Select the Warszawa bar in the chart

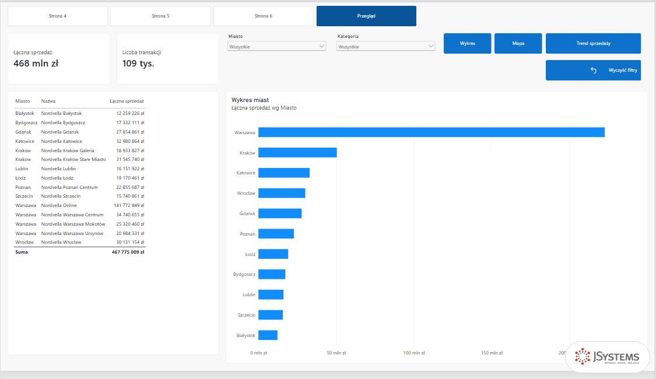(x=432, y=132)
